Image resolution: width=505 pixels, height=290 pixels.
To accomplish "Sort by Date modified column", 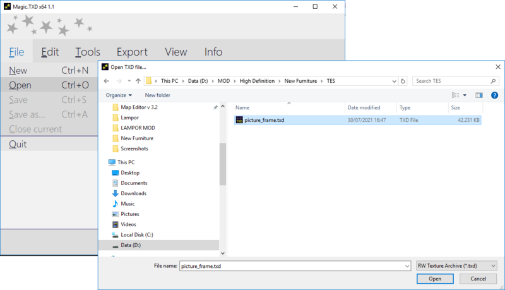I will [364, 107].
